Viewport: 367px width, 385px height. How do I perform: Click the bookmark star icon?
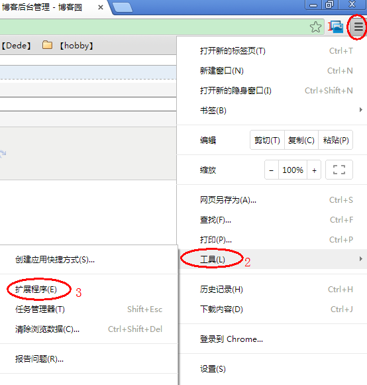[x=315, y=27]
